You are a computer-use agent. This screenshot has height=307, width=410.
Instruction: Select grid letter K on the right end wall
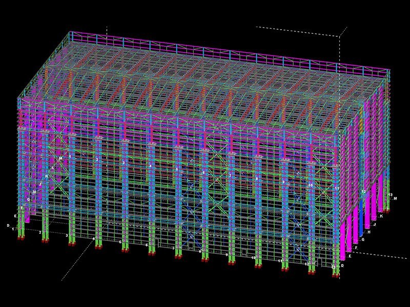coord(381,216)
